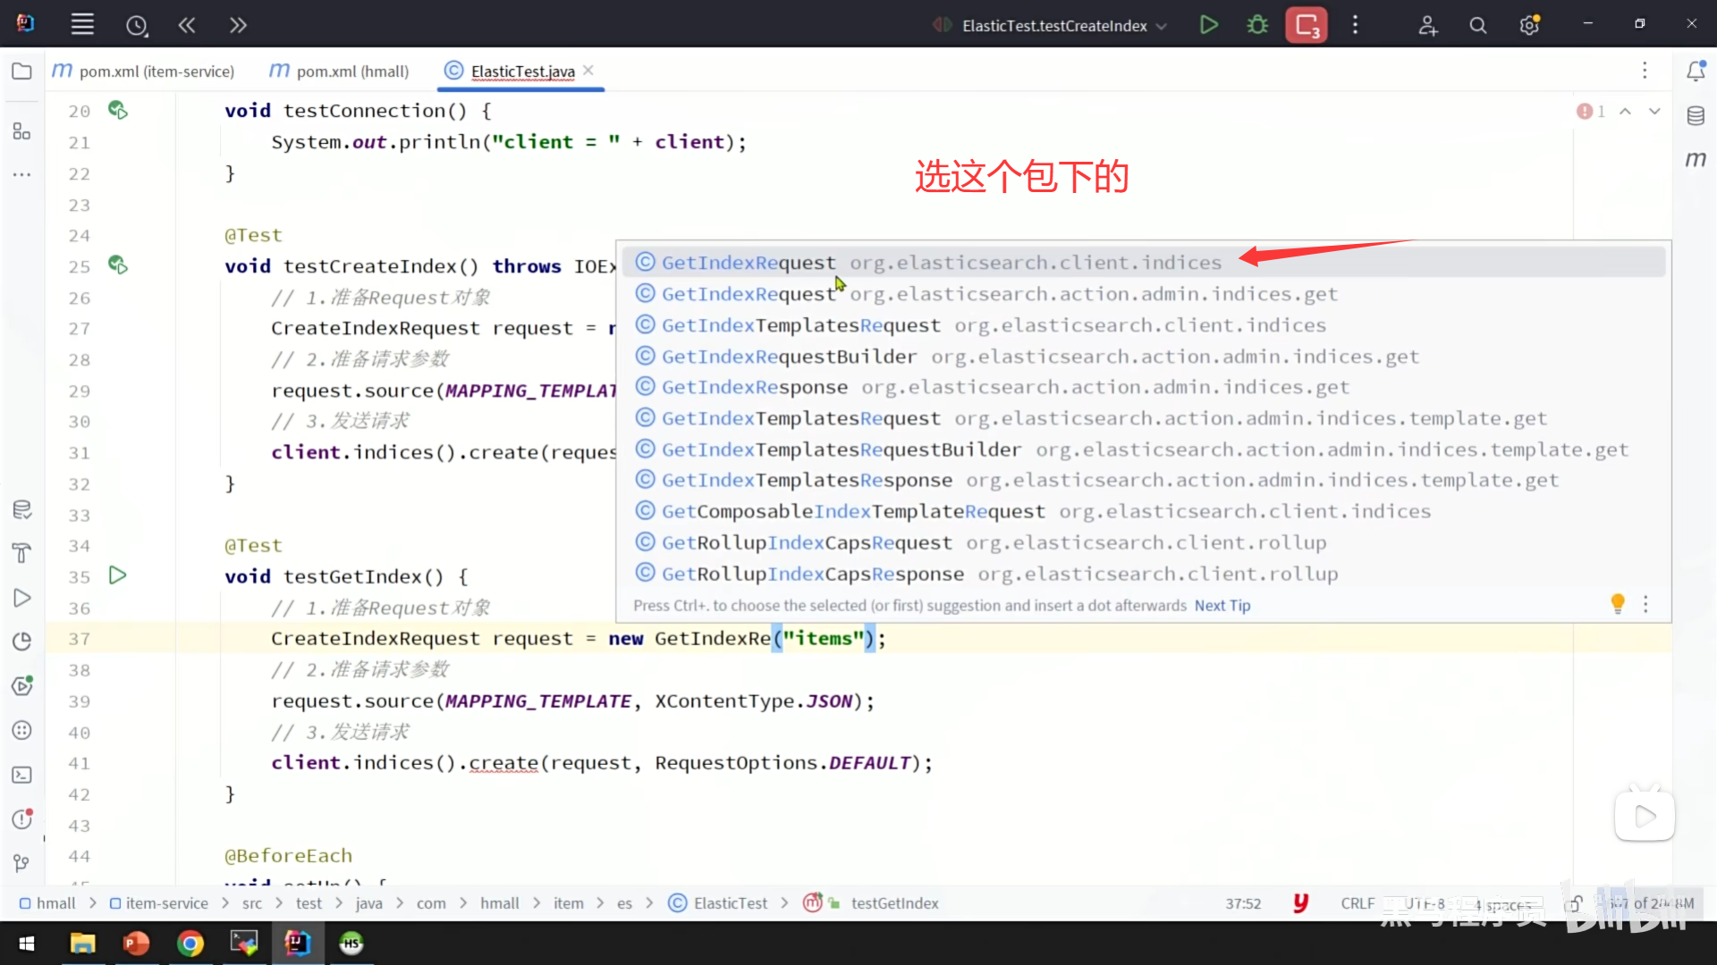Open the Maven tool window icon
Screen dimensions: 1717x965
(x=1696, y=159)
